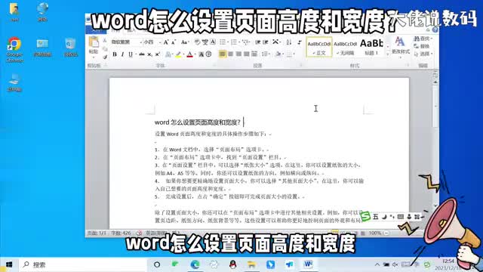This screenshot has width=483, height=272.
Task: Toggle Italic formatting
Action: pyautogui.click(x=122, y=54)
